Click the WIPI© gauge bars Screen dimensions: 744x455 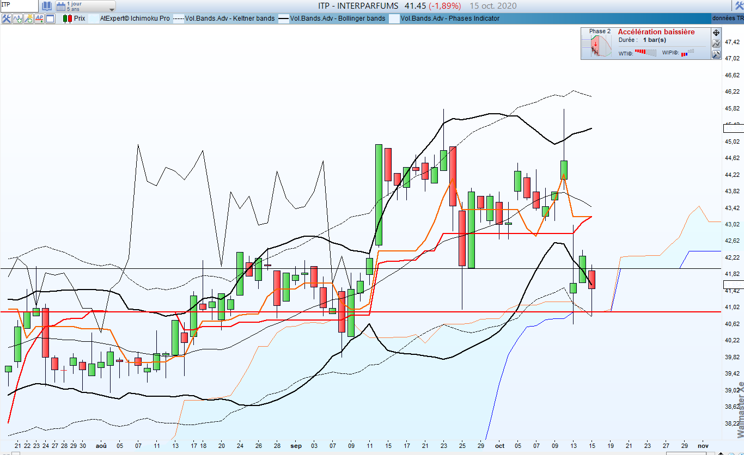(x=688, y=53)
